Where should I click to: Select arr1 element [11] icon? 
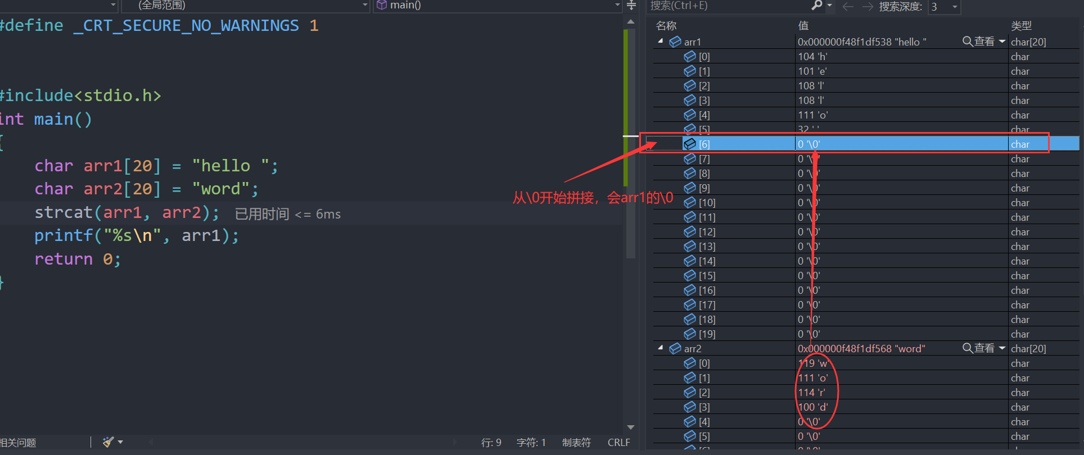click(x=690, y=217)
